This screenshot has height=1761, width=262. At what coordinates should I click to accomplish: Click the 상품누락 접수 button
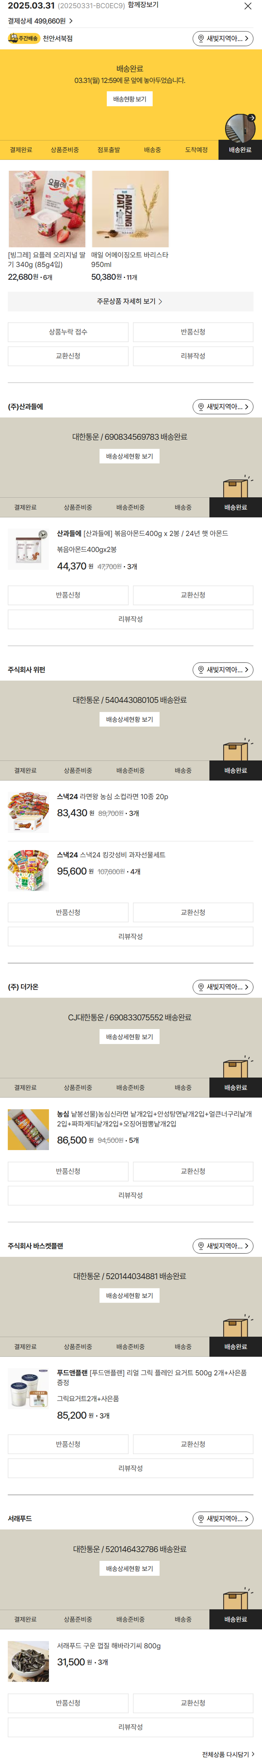pyautogui.click(x=68, y=332)
